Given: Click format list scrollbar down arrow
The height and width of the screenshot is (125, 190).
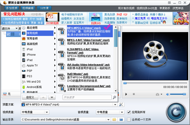Looking at the screenshot, I should tap(115, 91).
